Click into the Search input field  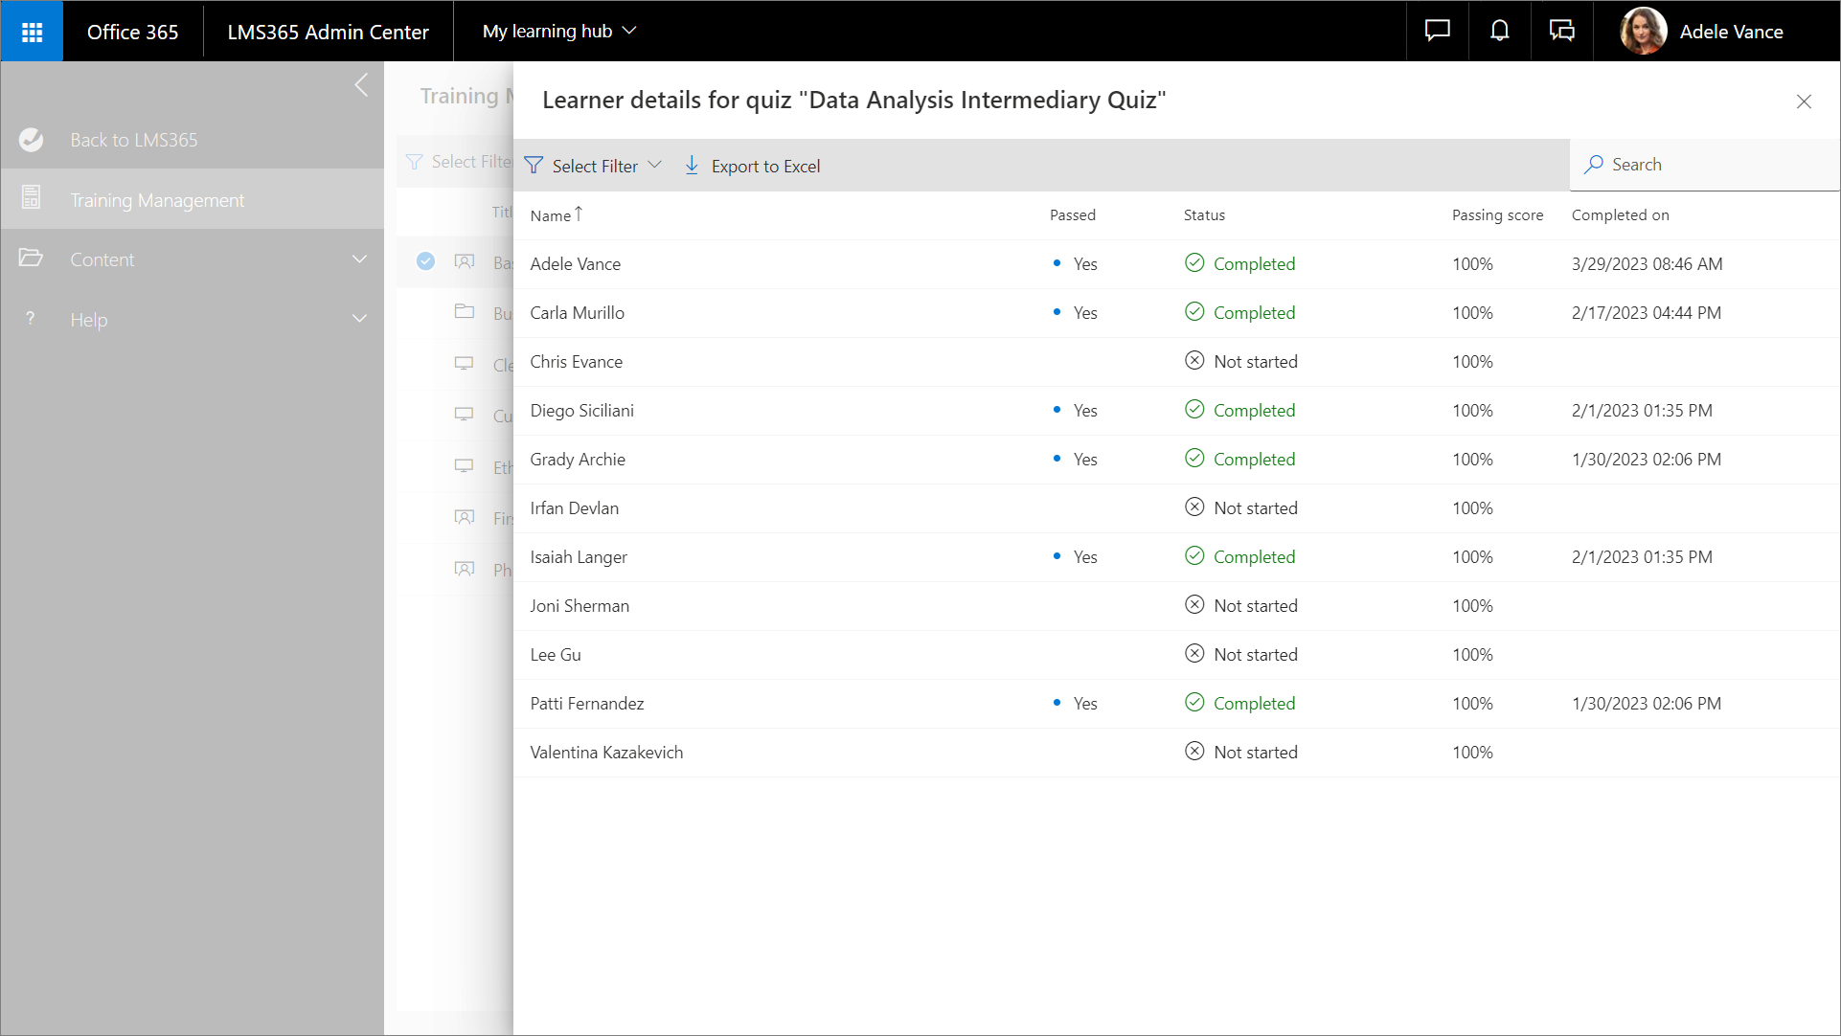click(1715, 165)
